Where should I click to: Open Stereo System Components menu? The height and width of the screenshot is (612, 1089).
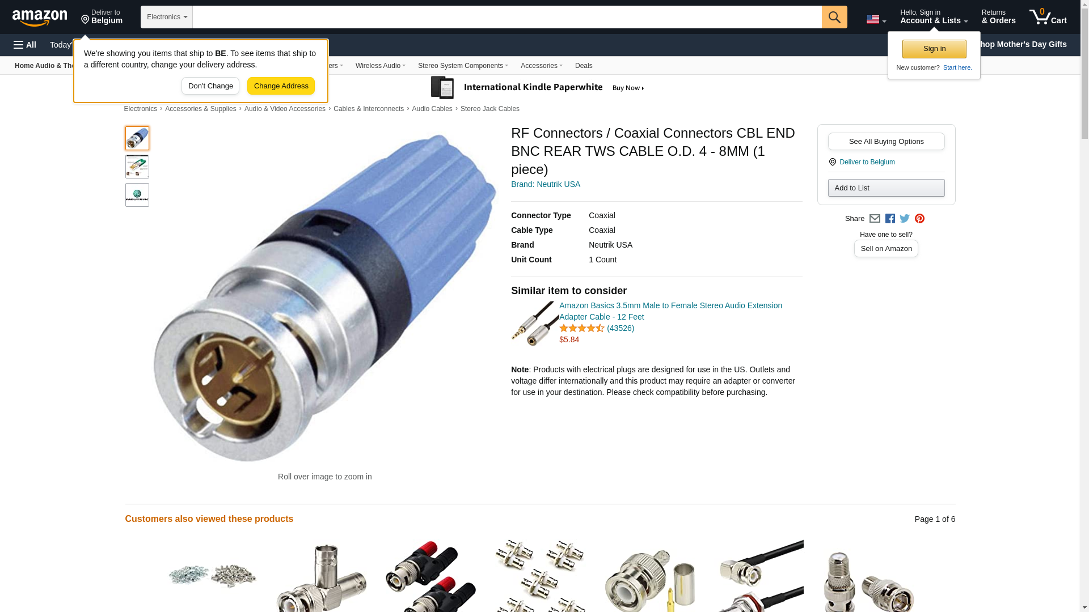point(463,66)
